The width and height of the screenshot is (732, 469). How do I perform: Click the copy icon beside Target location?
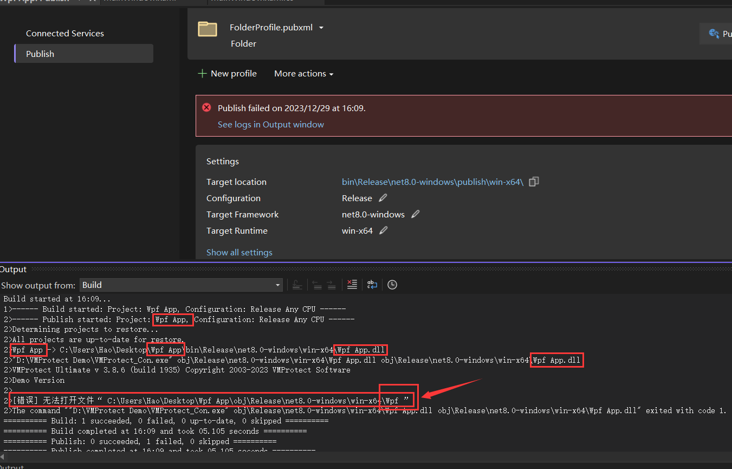[534, 182]
